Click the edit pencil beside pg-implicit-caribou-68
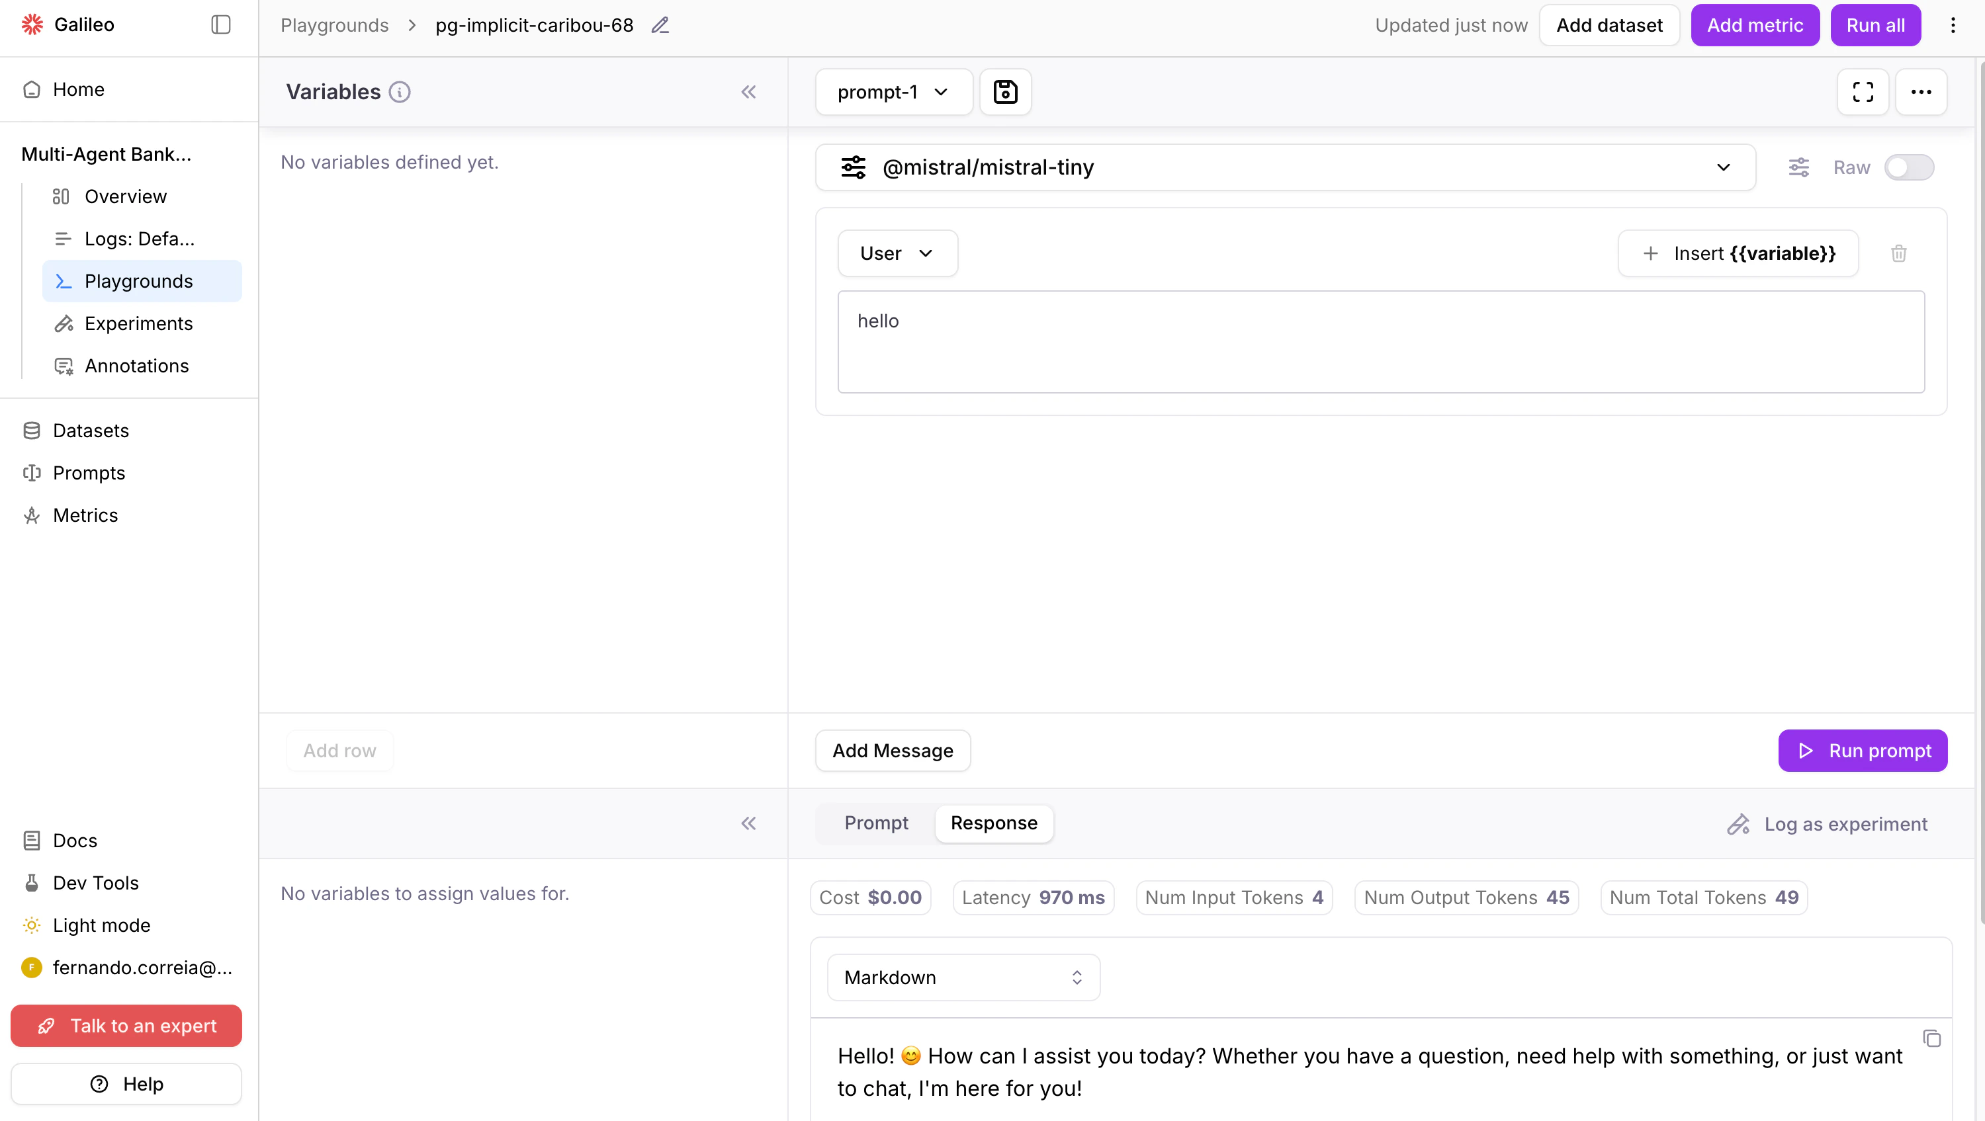Image resolution: width=1985 pixels, height=1121 pixels. [x=660, y=24]
